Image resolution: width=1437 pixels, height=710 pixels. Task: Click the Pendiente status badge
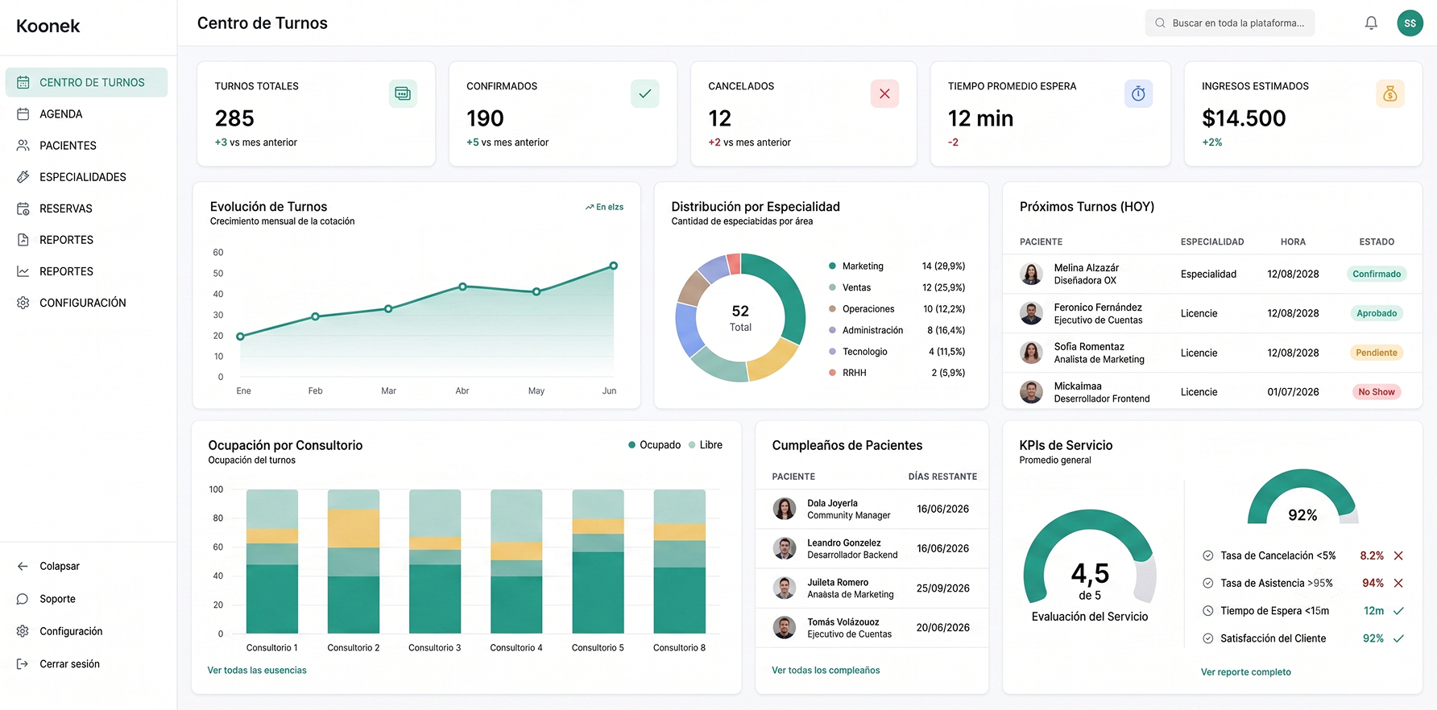(1376, 353)
